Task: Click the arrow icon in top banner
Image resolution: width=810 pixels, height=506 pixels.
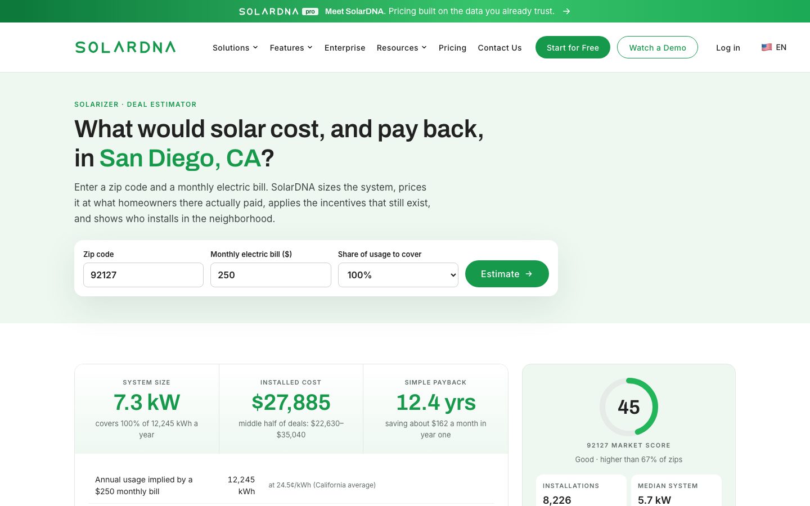Action: coord(566,11)
